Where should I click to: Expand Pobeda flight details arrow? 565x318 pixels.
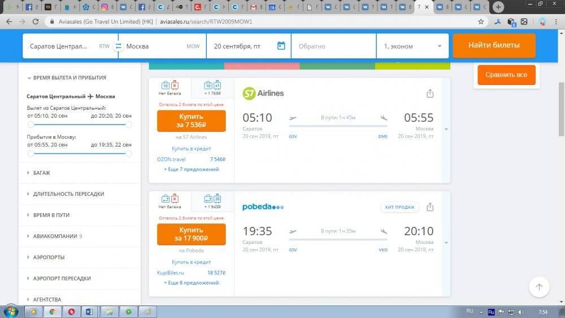click(x=446, y=243)
